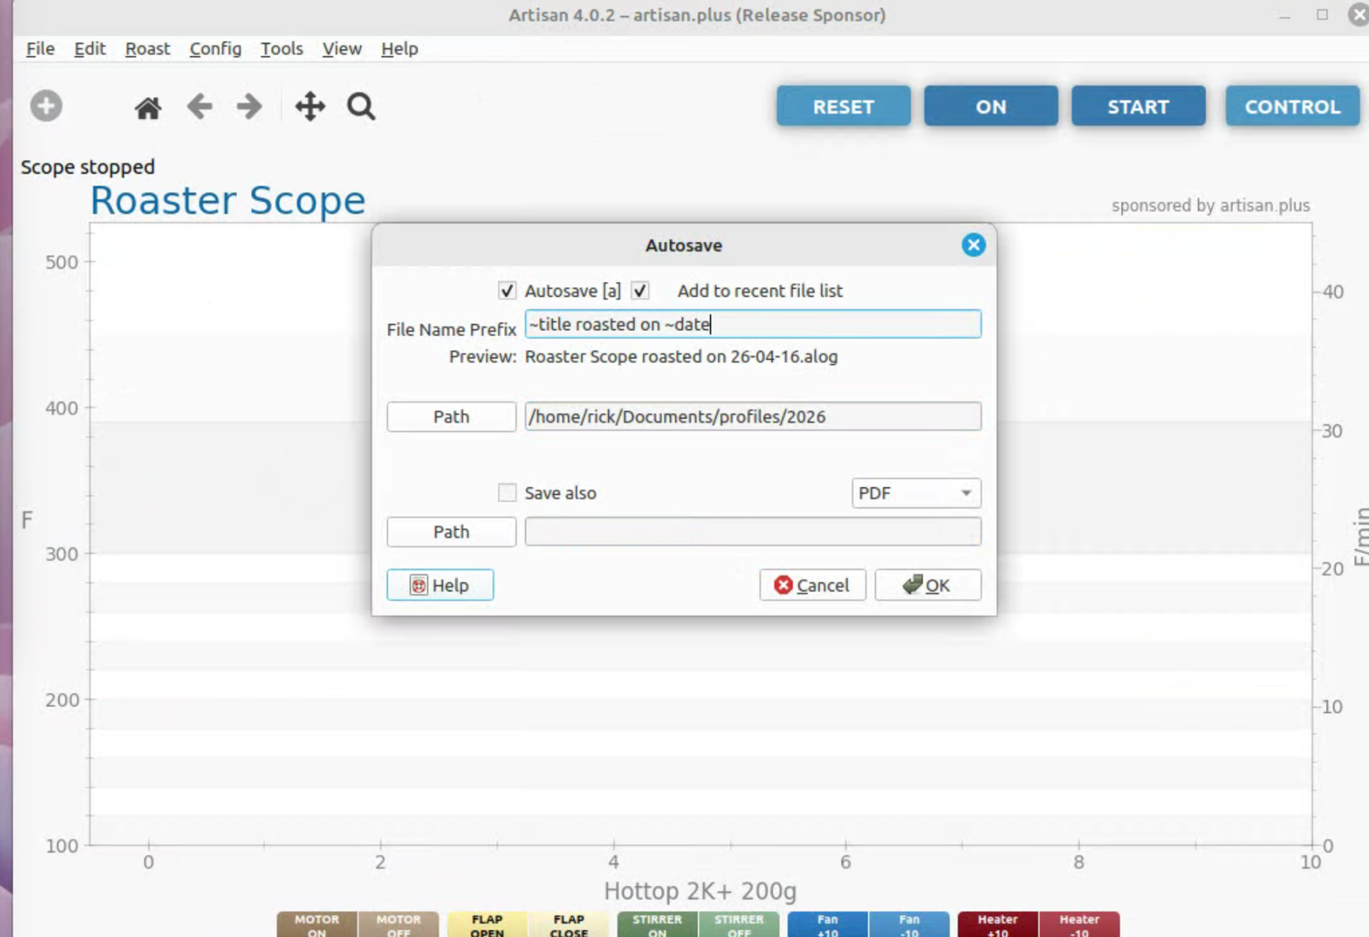The image size is (1369, 937).
Task: Click the plus icon in the toolbar
Action: pyautogui.click(x=46, y=106)
